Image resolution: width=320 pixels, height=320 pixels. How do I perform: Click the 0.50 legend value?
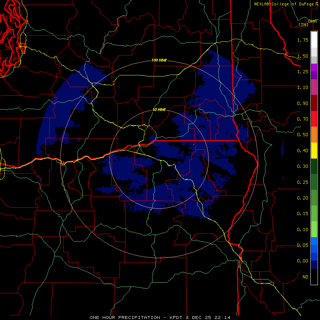click(x=303, y=135)
